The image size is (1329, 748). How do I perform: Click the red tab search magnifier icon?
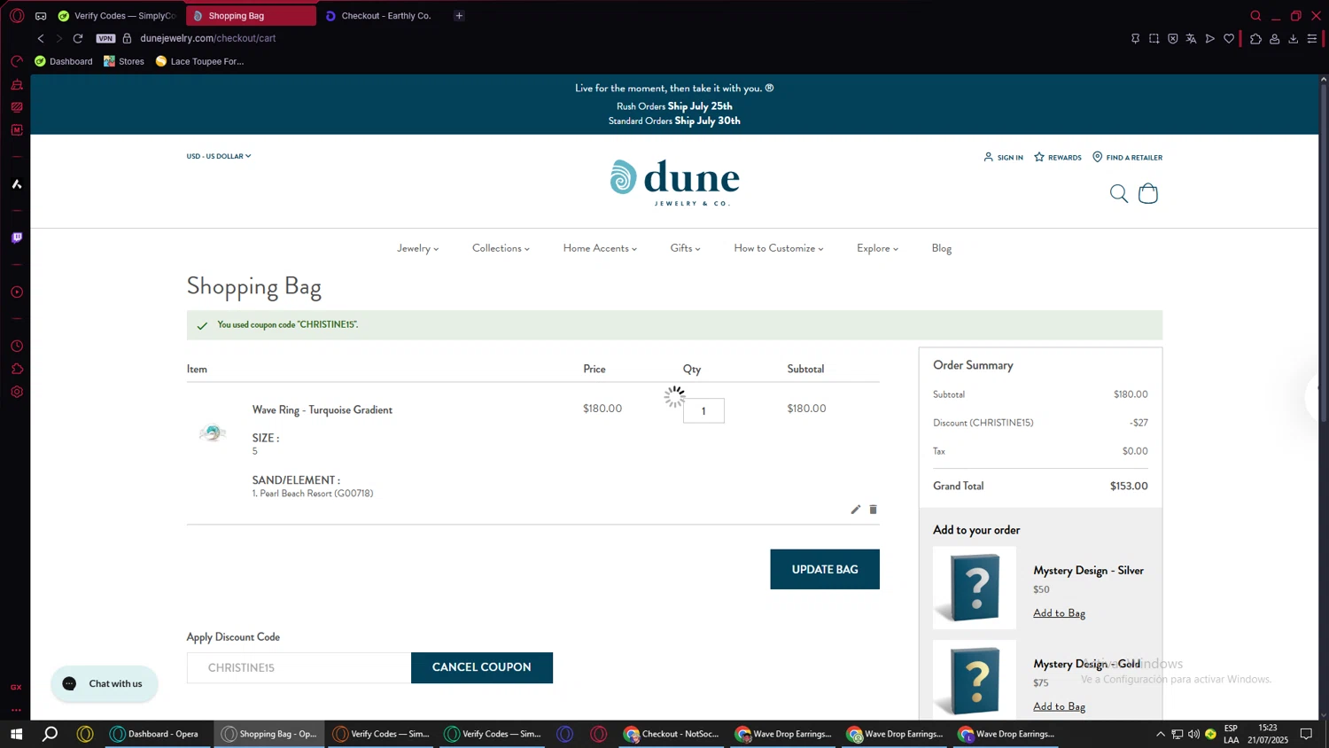click(x=1255, y=16)
